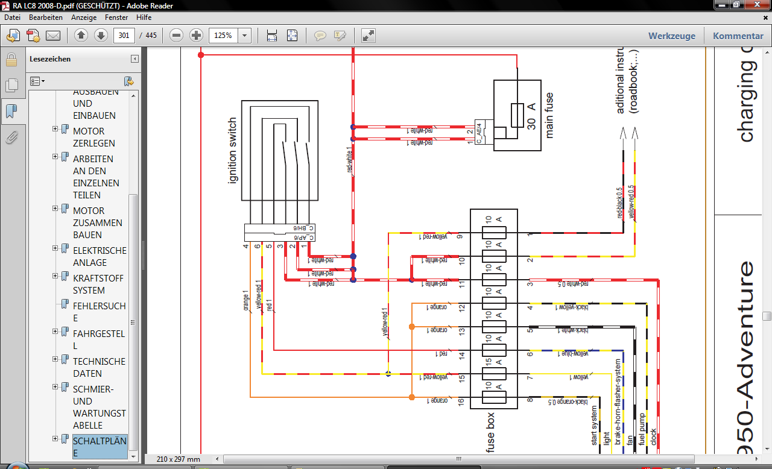Go to next page with down arrow
This screenshot has height=469, width=772.
click(101, 36)
